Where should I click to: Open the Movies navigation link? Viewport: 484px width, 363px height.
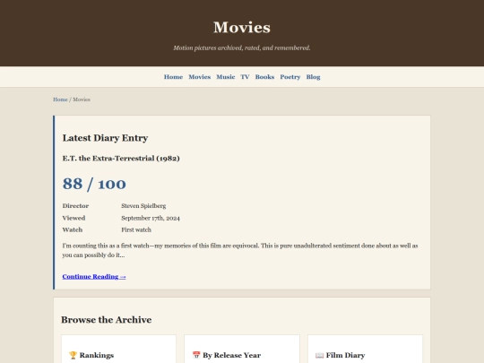tap(199, 77)
